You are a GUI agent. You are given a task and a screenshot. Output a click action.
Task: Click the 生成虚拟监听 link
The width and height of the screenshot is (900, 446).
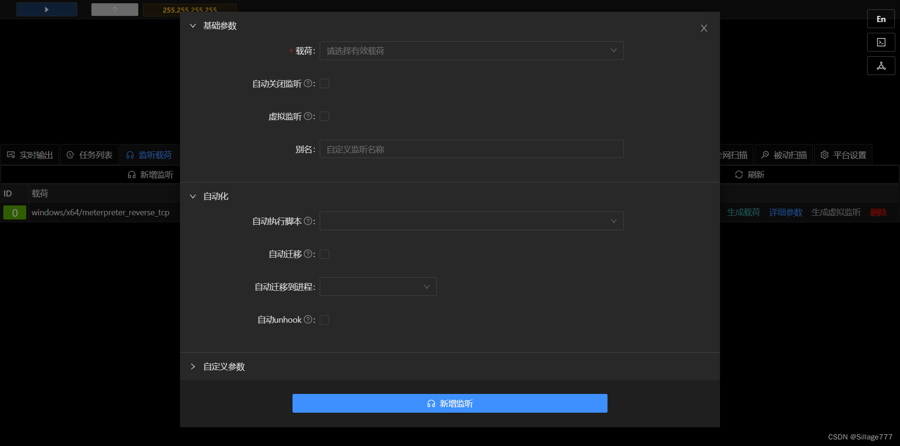coord(836,212)
